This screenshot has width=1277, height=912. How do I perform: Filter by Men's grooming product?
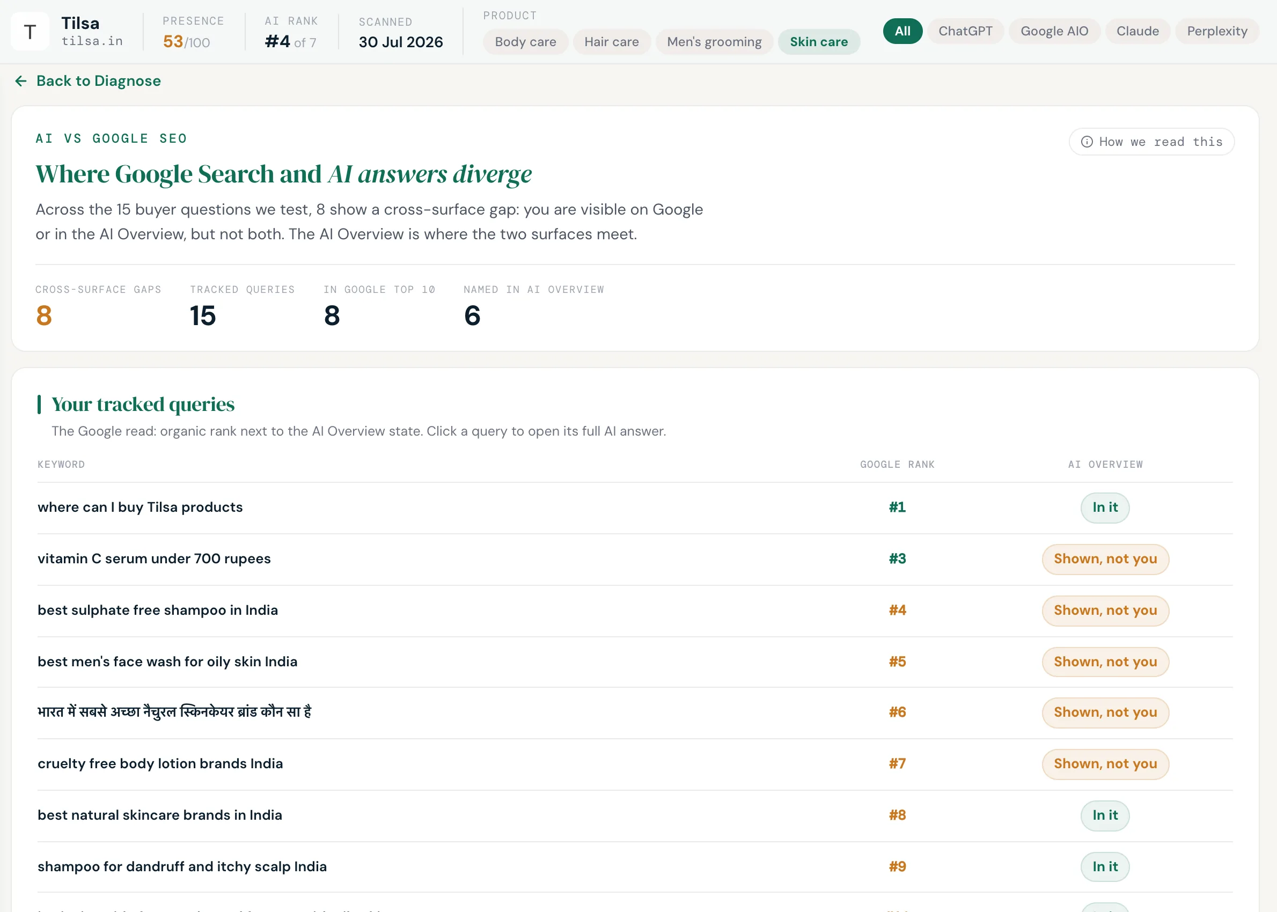[714, 42]
